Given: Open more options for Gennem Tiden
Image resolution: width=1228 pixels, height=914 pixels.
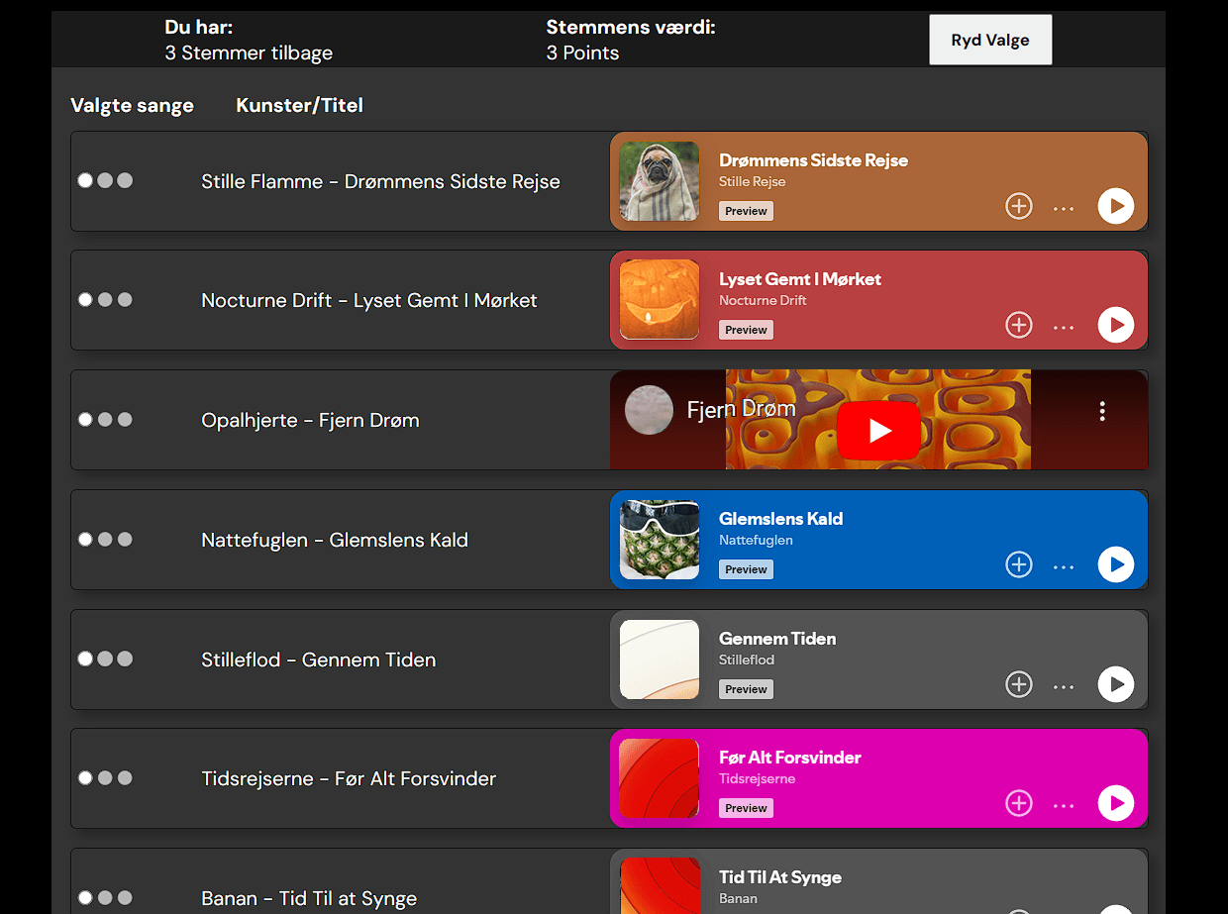Looking at the screenshot, I should click(x=1064, y=685).
